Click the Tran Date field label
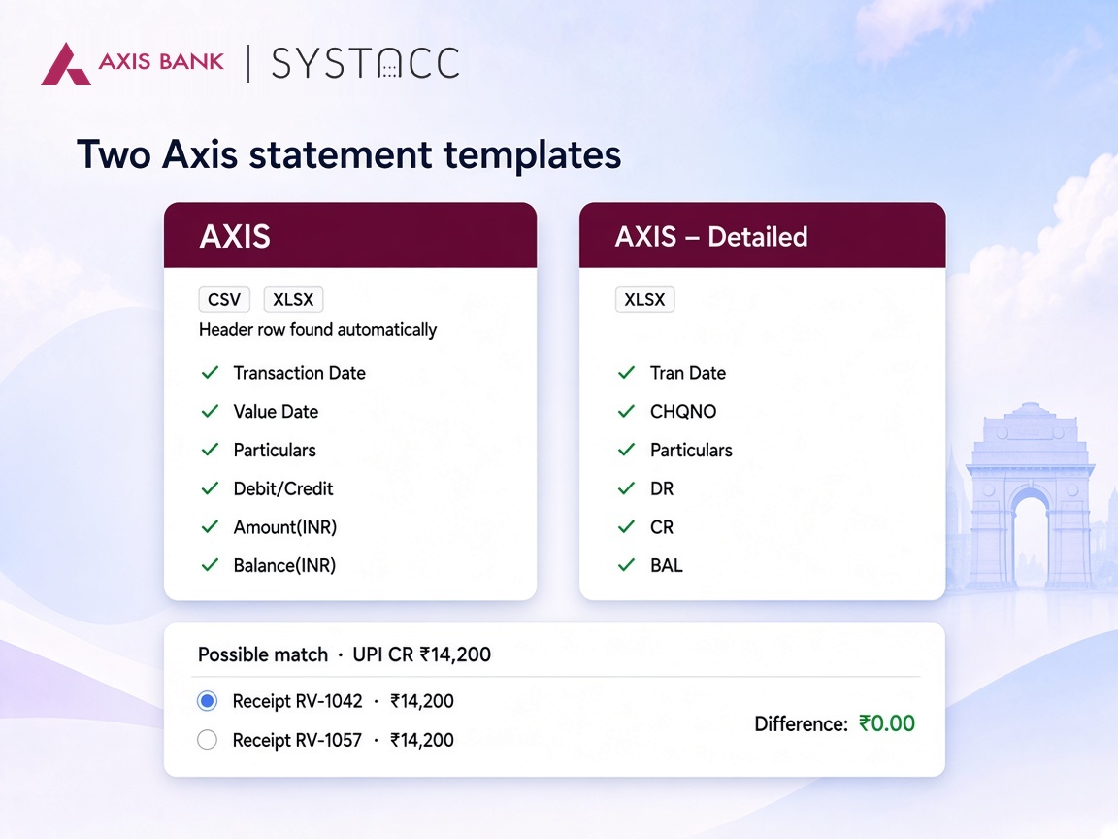Viewport: 1118px width, 839px height. (x=688, y=373)
